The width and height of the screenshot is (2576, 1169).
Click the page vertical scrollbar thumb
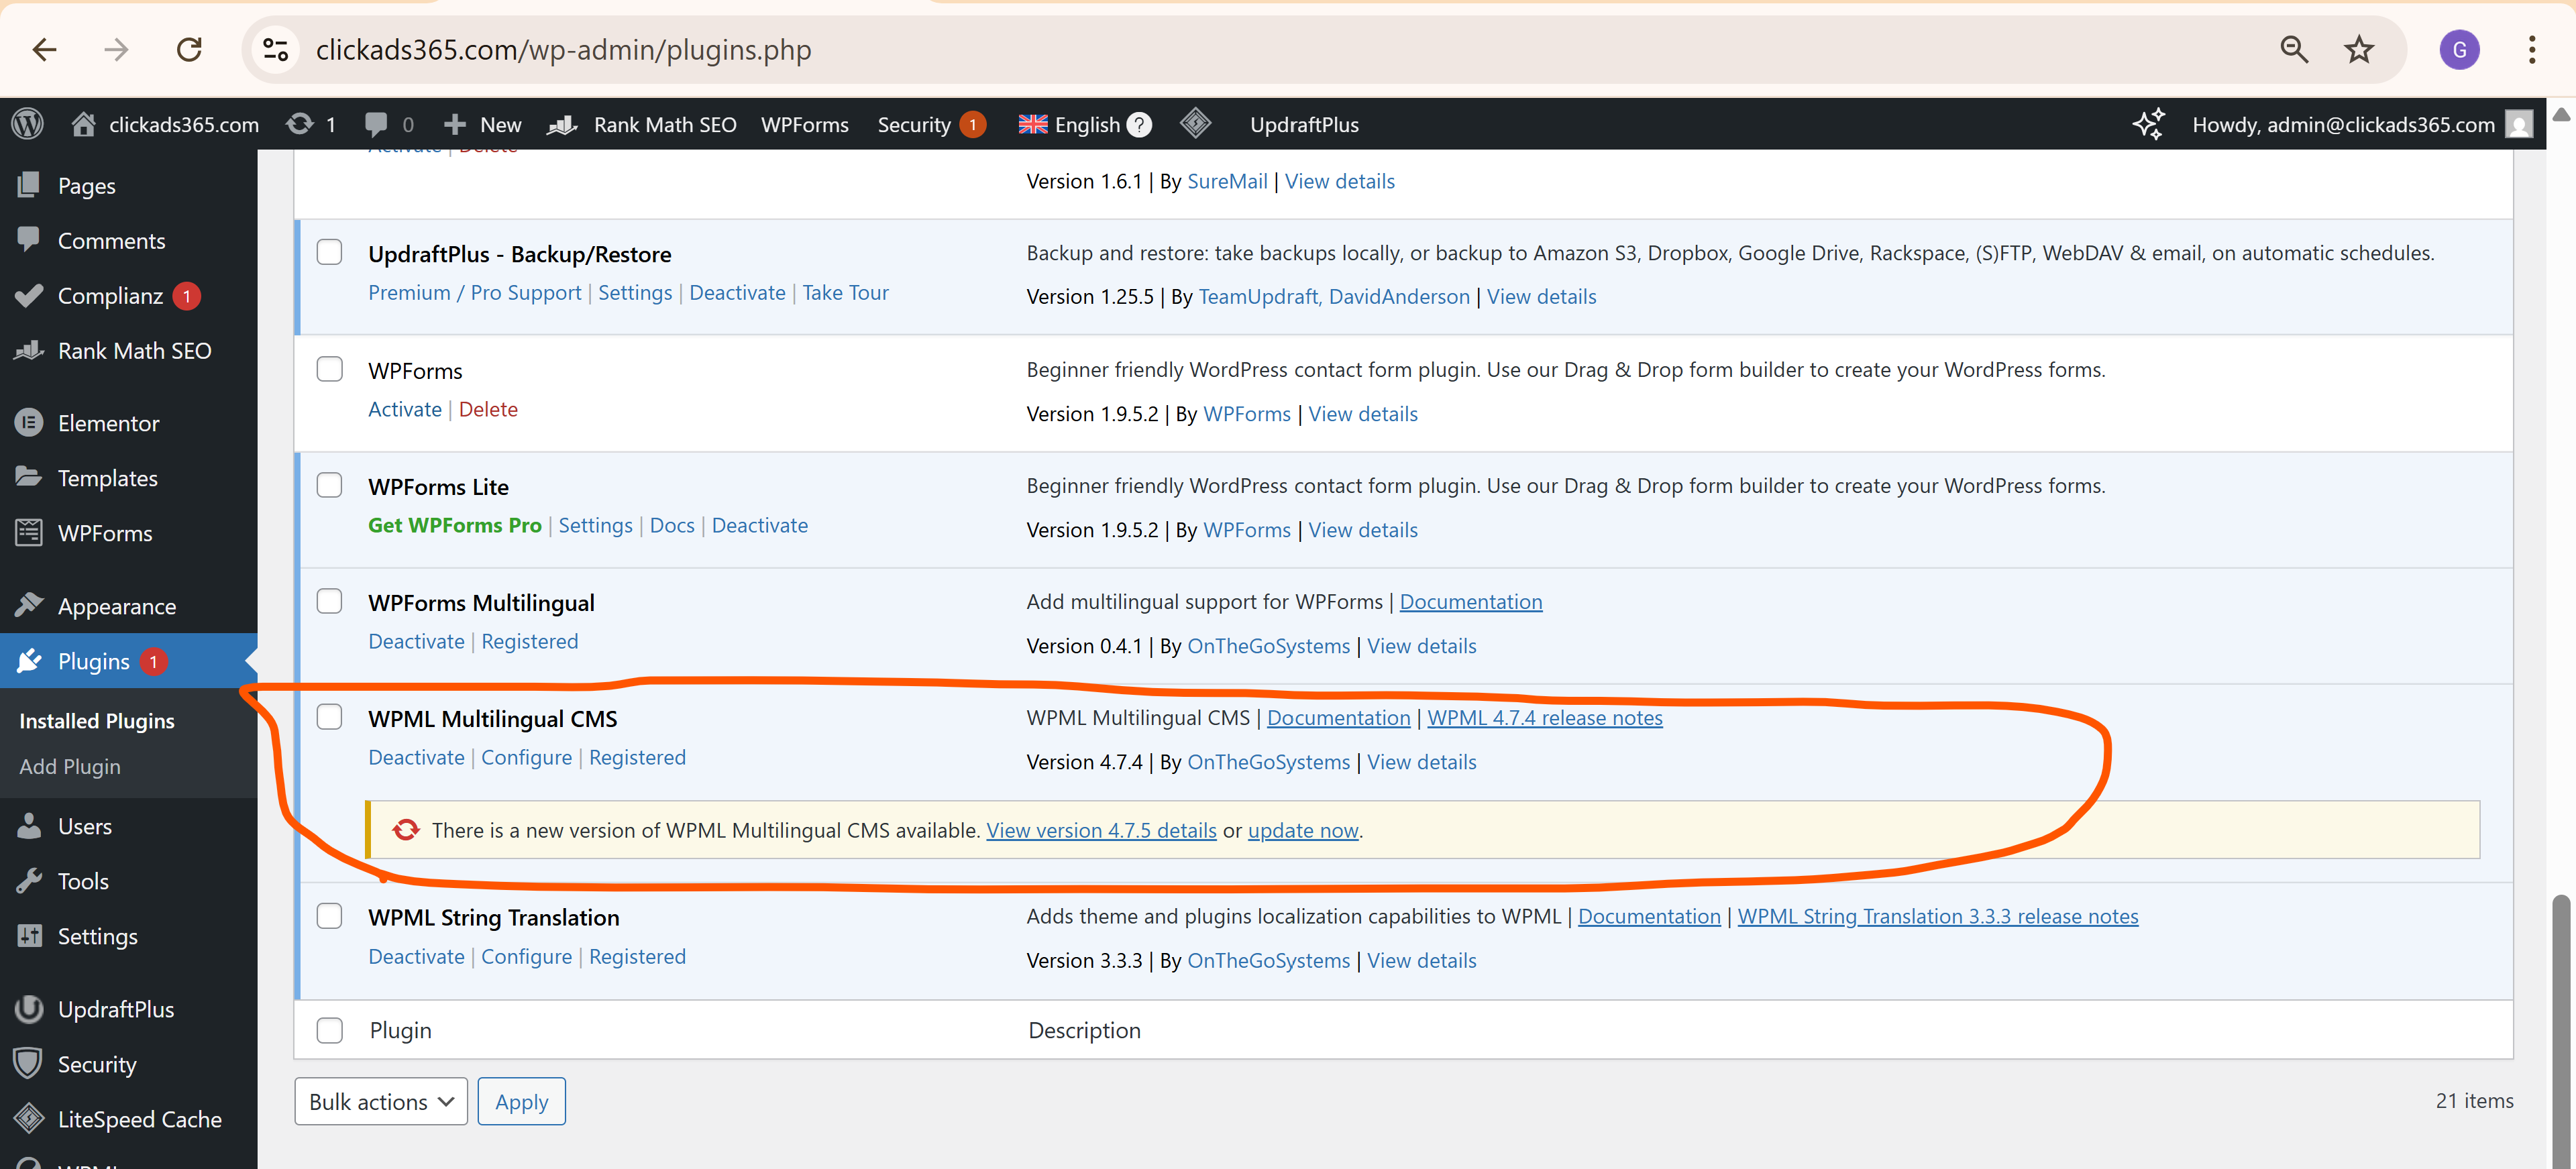[2562, 1030]
